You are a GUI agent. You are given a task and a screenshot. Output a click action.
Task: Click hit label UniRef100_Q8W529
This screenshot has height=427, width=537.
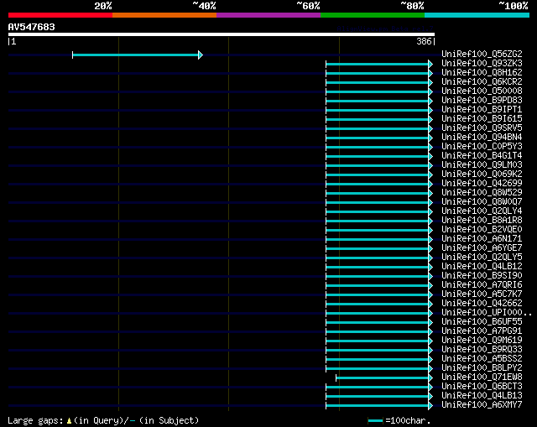482,193
